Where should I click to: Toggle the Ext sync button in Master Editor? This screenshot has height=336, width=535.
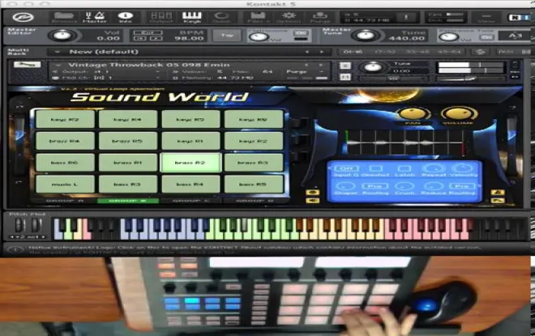click(148, 32)
